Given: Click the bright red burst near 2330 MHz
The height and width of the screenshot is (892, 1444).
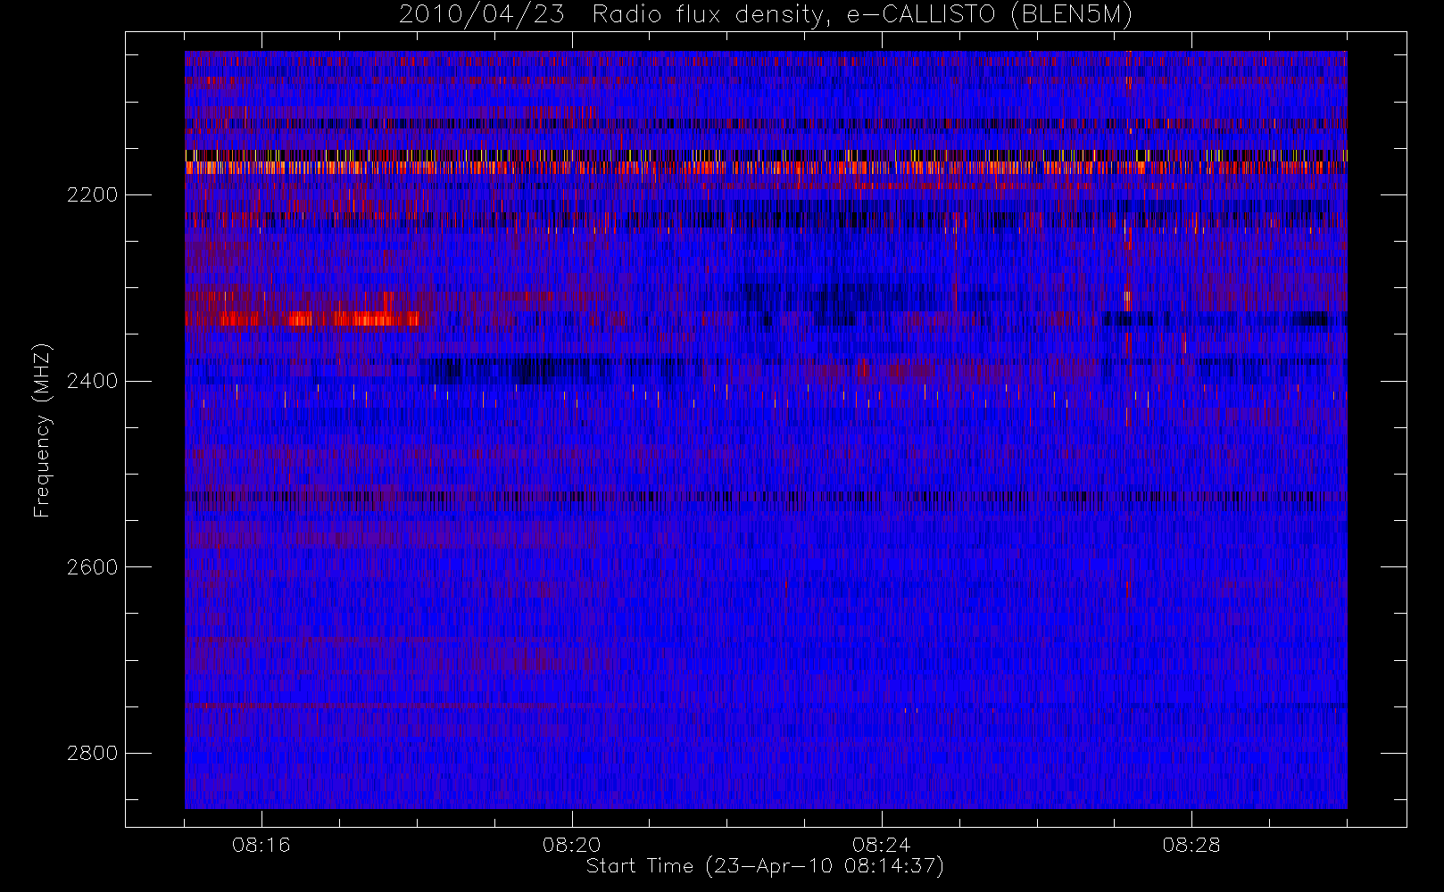Looking at the screenshot, I should (x=303, y=318).
